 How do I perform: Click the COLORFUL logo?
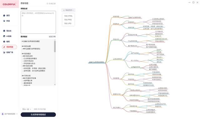[9, 4]
